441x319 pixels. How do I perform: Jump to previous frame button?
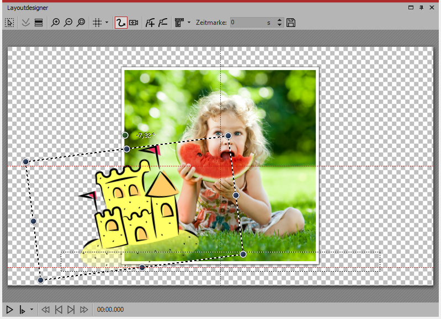pos(59,310)
